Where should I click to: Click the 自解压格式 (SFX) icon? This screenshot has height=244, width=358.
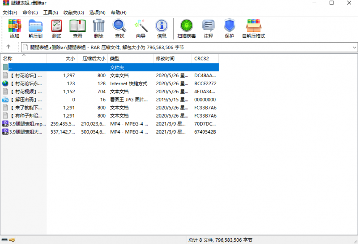pyautogui.click(x=253, y=29)
